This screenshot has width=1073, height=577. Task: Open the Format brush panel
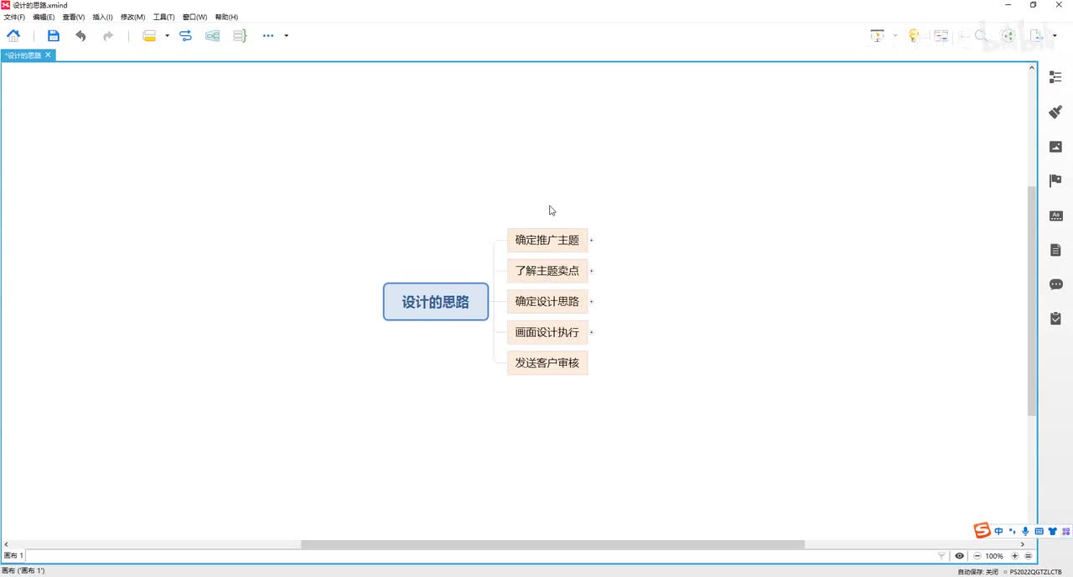coord(1055,112)
